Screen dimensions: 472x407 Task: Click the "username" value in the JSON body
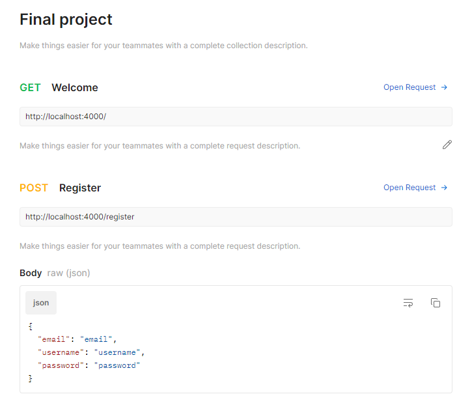pyautogui.click(x=118, y=352)
